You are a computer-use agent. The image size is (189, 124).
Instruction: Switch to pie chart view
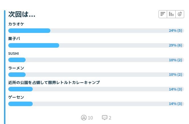pyautogui.click(x=180, y=14)
